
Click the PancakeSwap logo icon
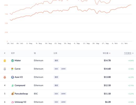(13, 94)
